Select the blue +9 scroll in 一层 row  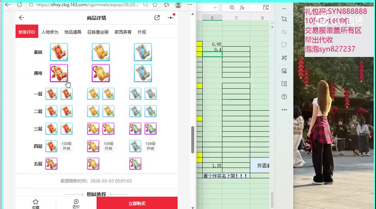(x=135, y=93)
